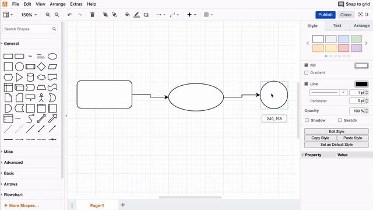Toggle fullscreen icon in toolbar

(x=360, y=15)
